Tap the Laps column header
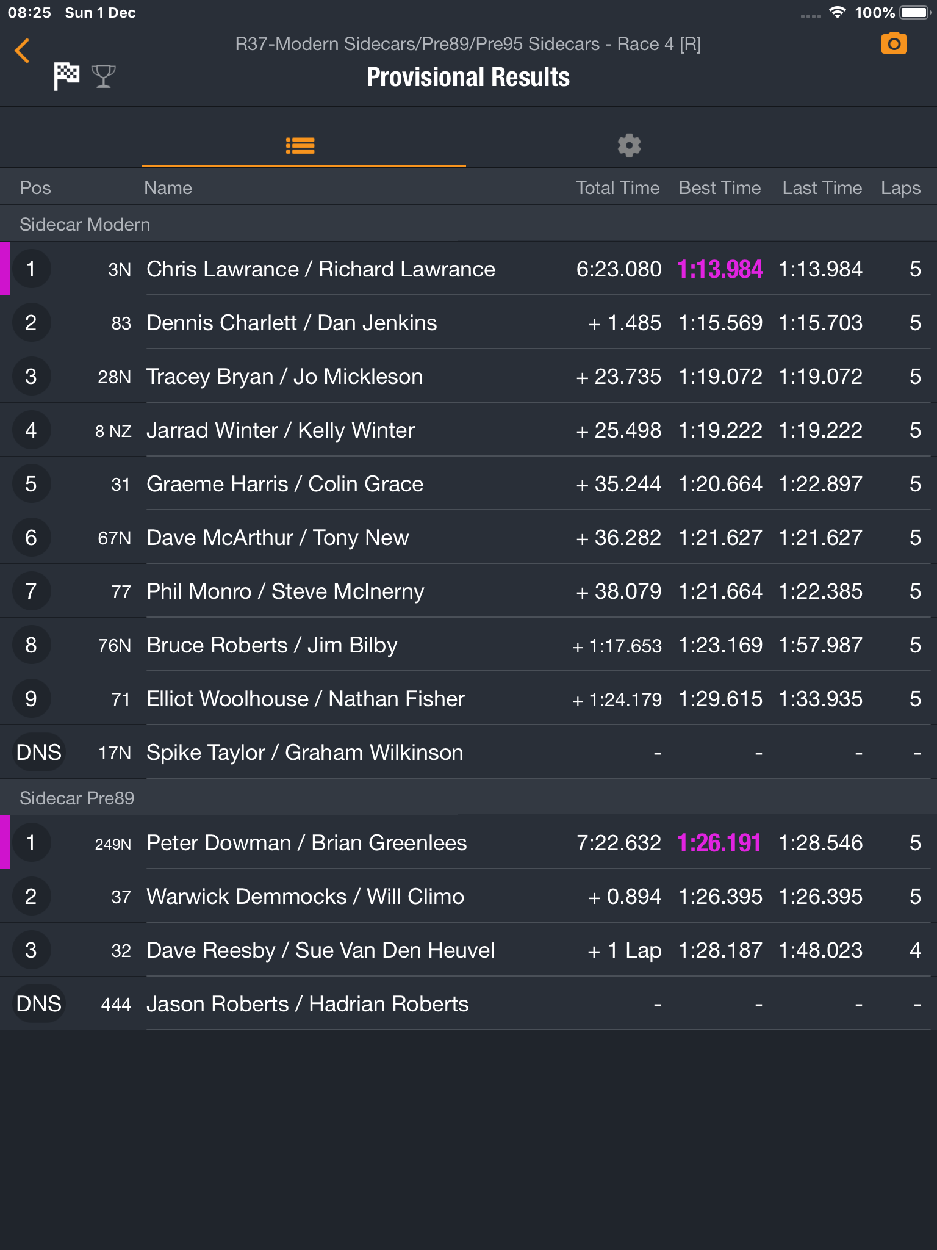 900,188
